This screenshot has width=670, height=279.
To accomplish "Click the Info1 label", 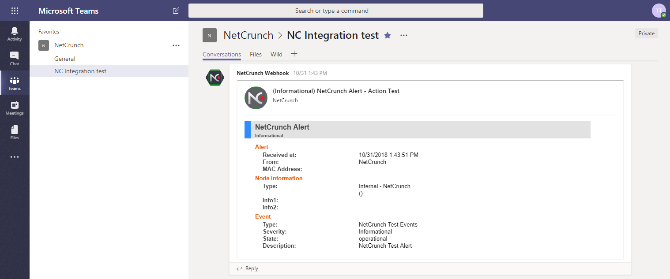I will point(270,200).
